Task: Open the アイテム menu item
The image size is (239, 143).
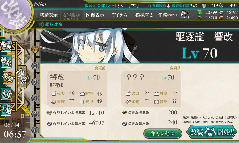Action: point(119,15)
